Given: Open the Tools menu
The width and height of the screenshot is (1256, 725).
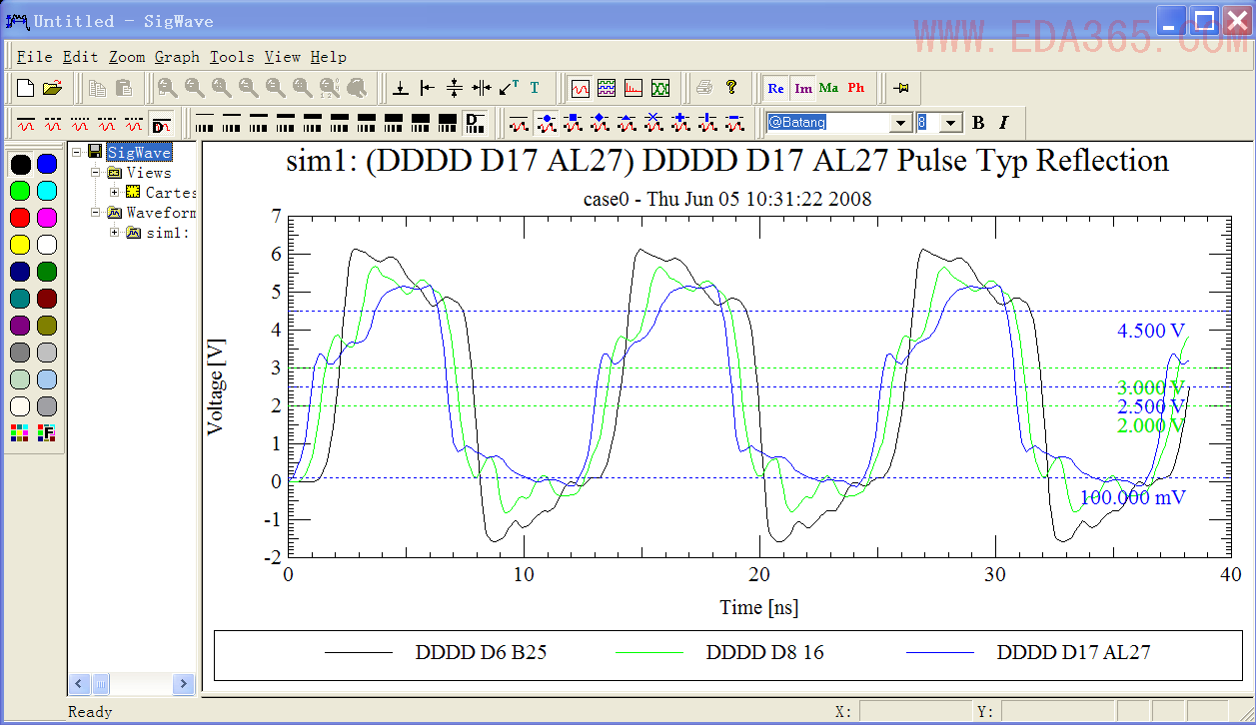Looking at the screenshot, I should pyautogui.click(x=231, y=57).
